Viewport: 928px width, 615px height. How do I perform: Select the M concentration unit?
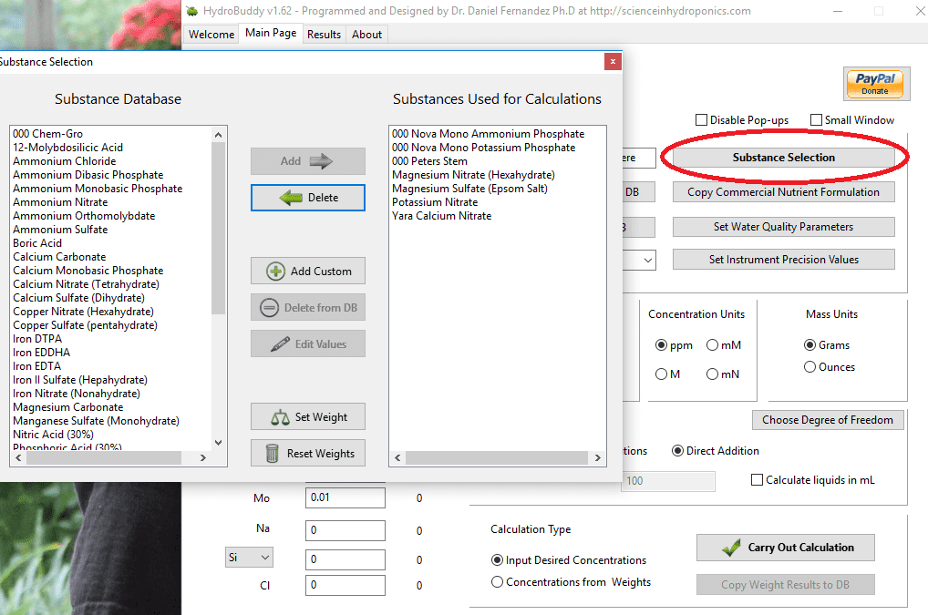coord(661,374)
